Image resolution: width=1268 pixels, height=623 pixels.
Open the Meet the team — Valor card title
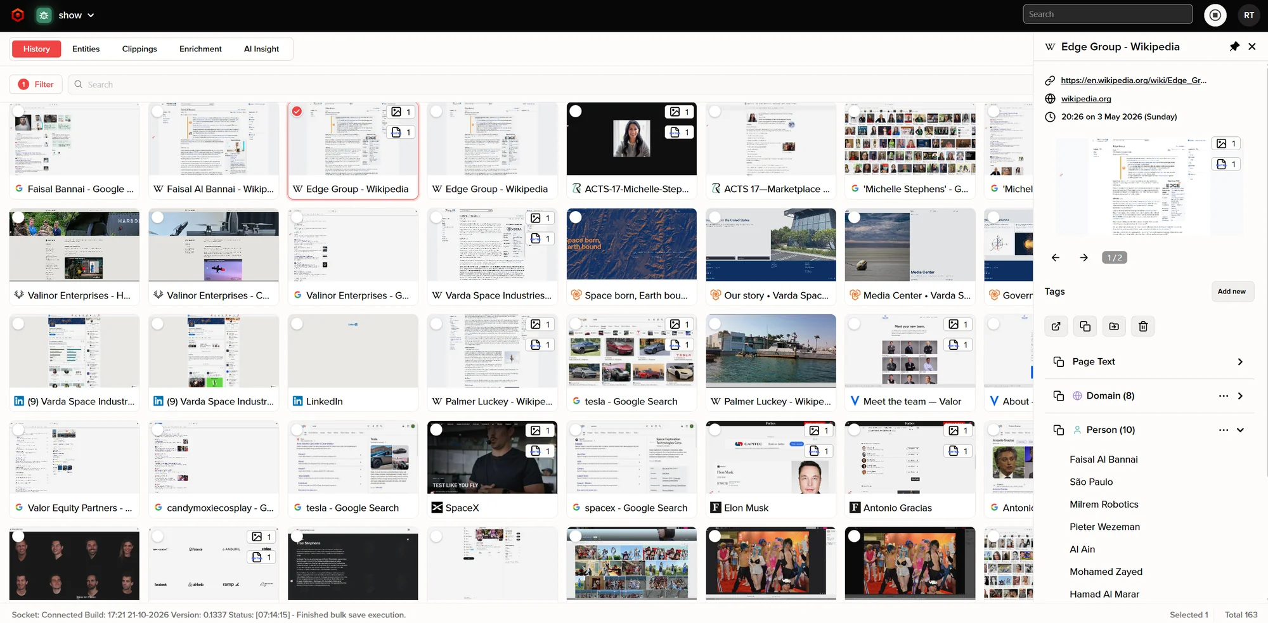(x=912, y=401)
